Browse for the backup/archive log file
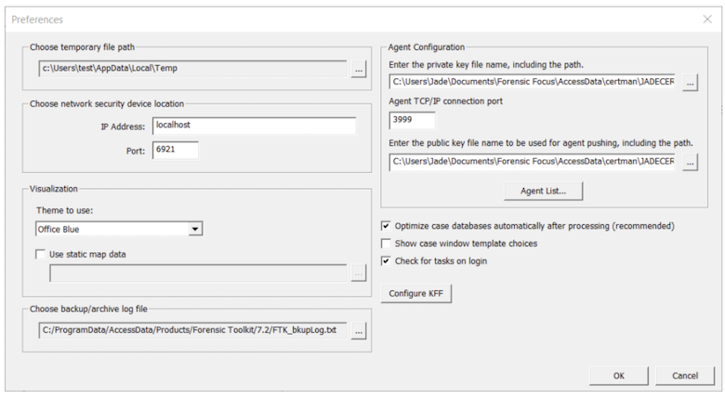The width and height of the screenshot is (725, 399). pos(359,331)
